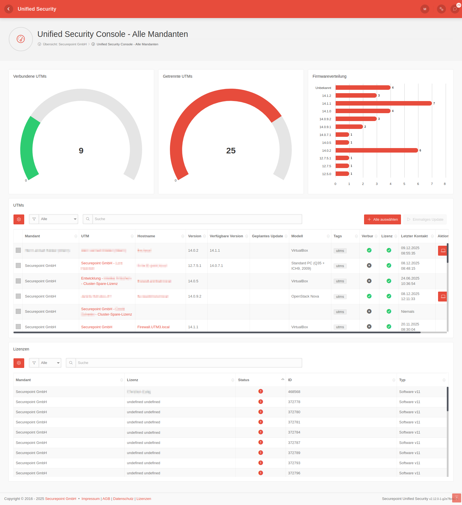462x505 pixels.
Task: Open the terminal icon in the first UTM row
Action: [x=443, y=250]
